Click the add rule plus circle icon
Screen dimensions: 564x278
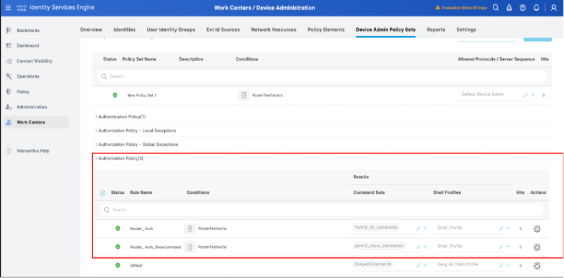(x=102, y=193)
